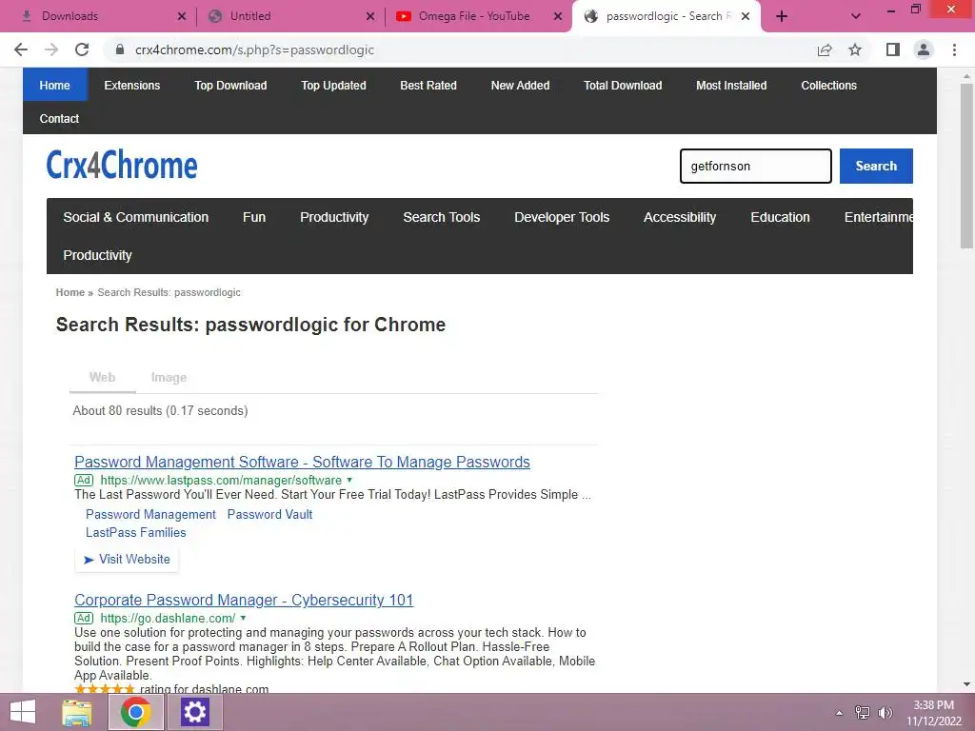This screenshot has width=975, height=731.
Task: Click the Ad label under LastPass result
Action: click(x=84, y=480)
